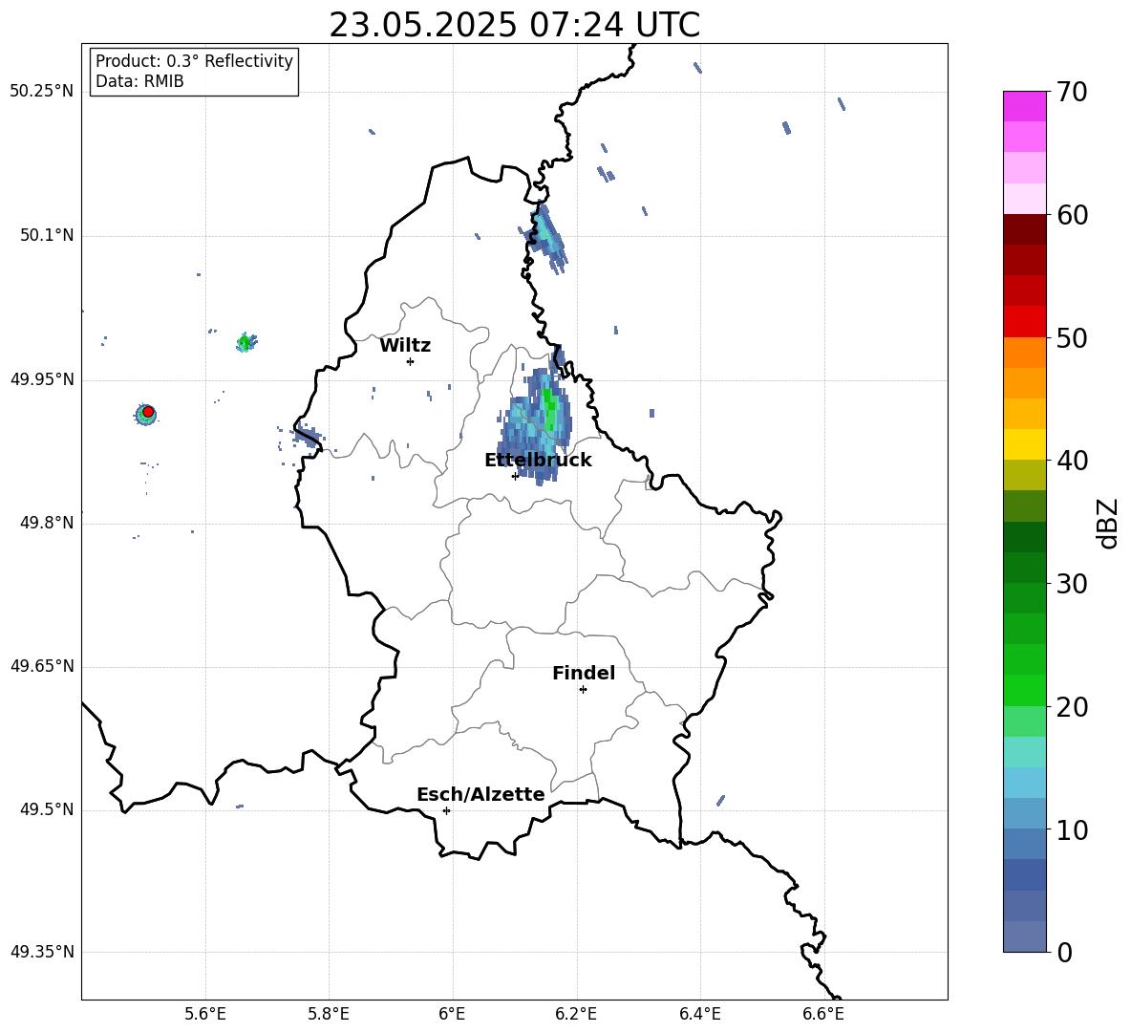
Task: Click the Ettelbruck station cross marker
Action: click(x=515, y=475)
